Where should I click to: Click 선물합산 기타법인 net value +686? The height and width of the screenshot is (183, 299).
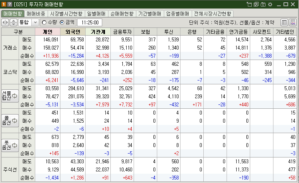290,104
